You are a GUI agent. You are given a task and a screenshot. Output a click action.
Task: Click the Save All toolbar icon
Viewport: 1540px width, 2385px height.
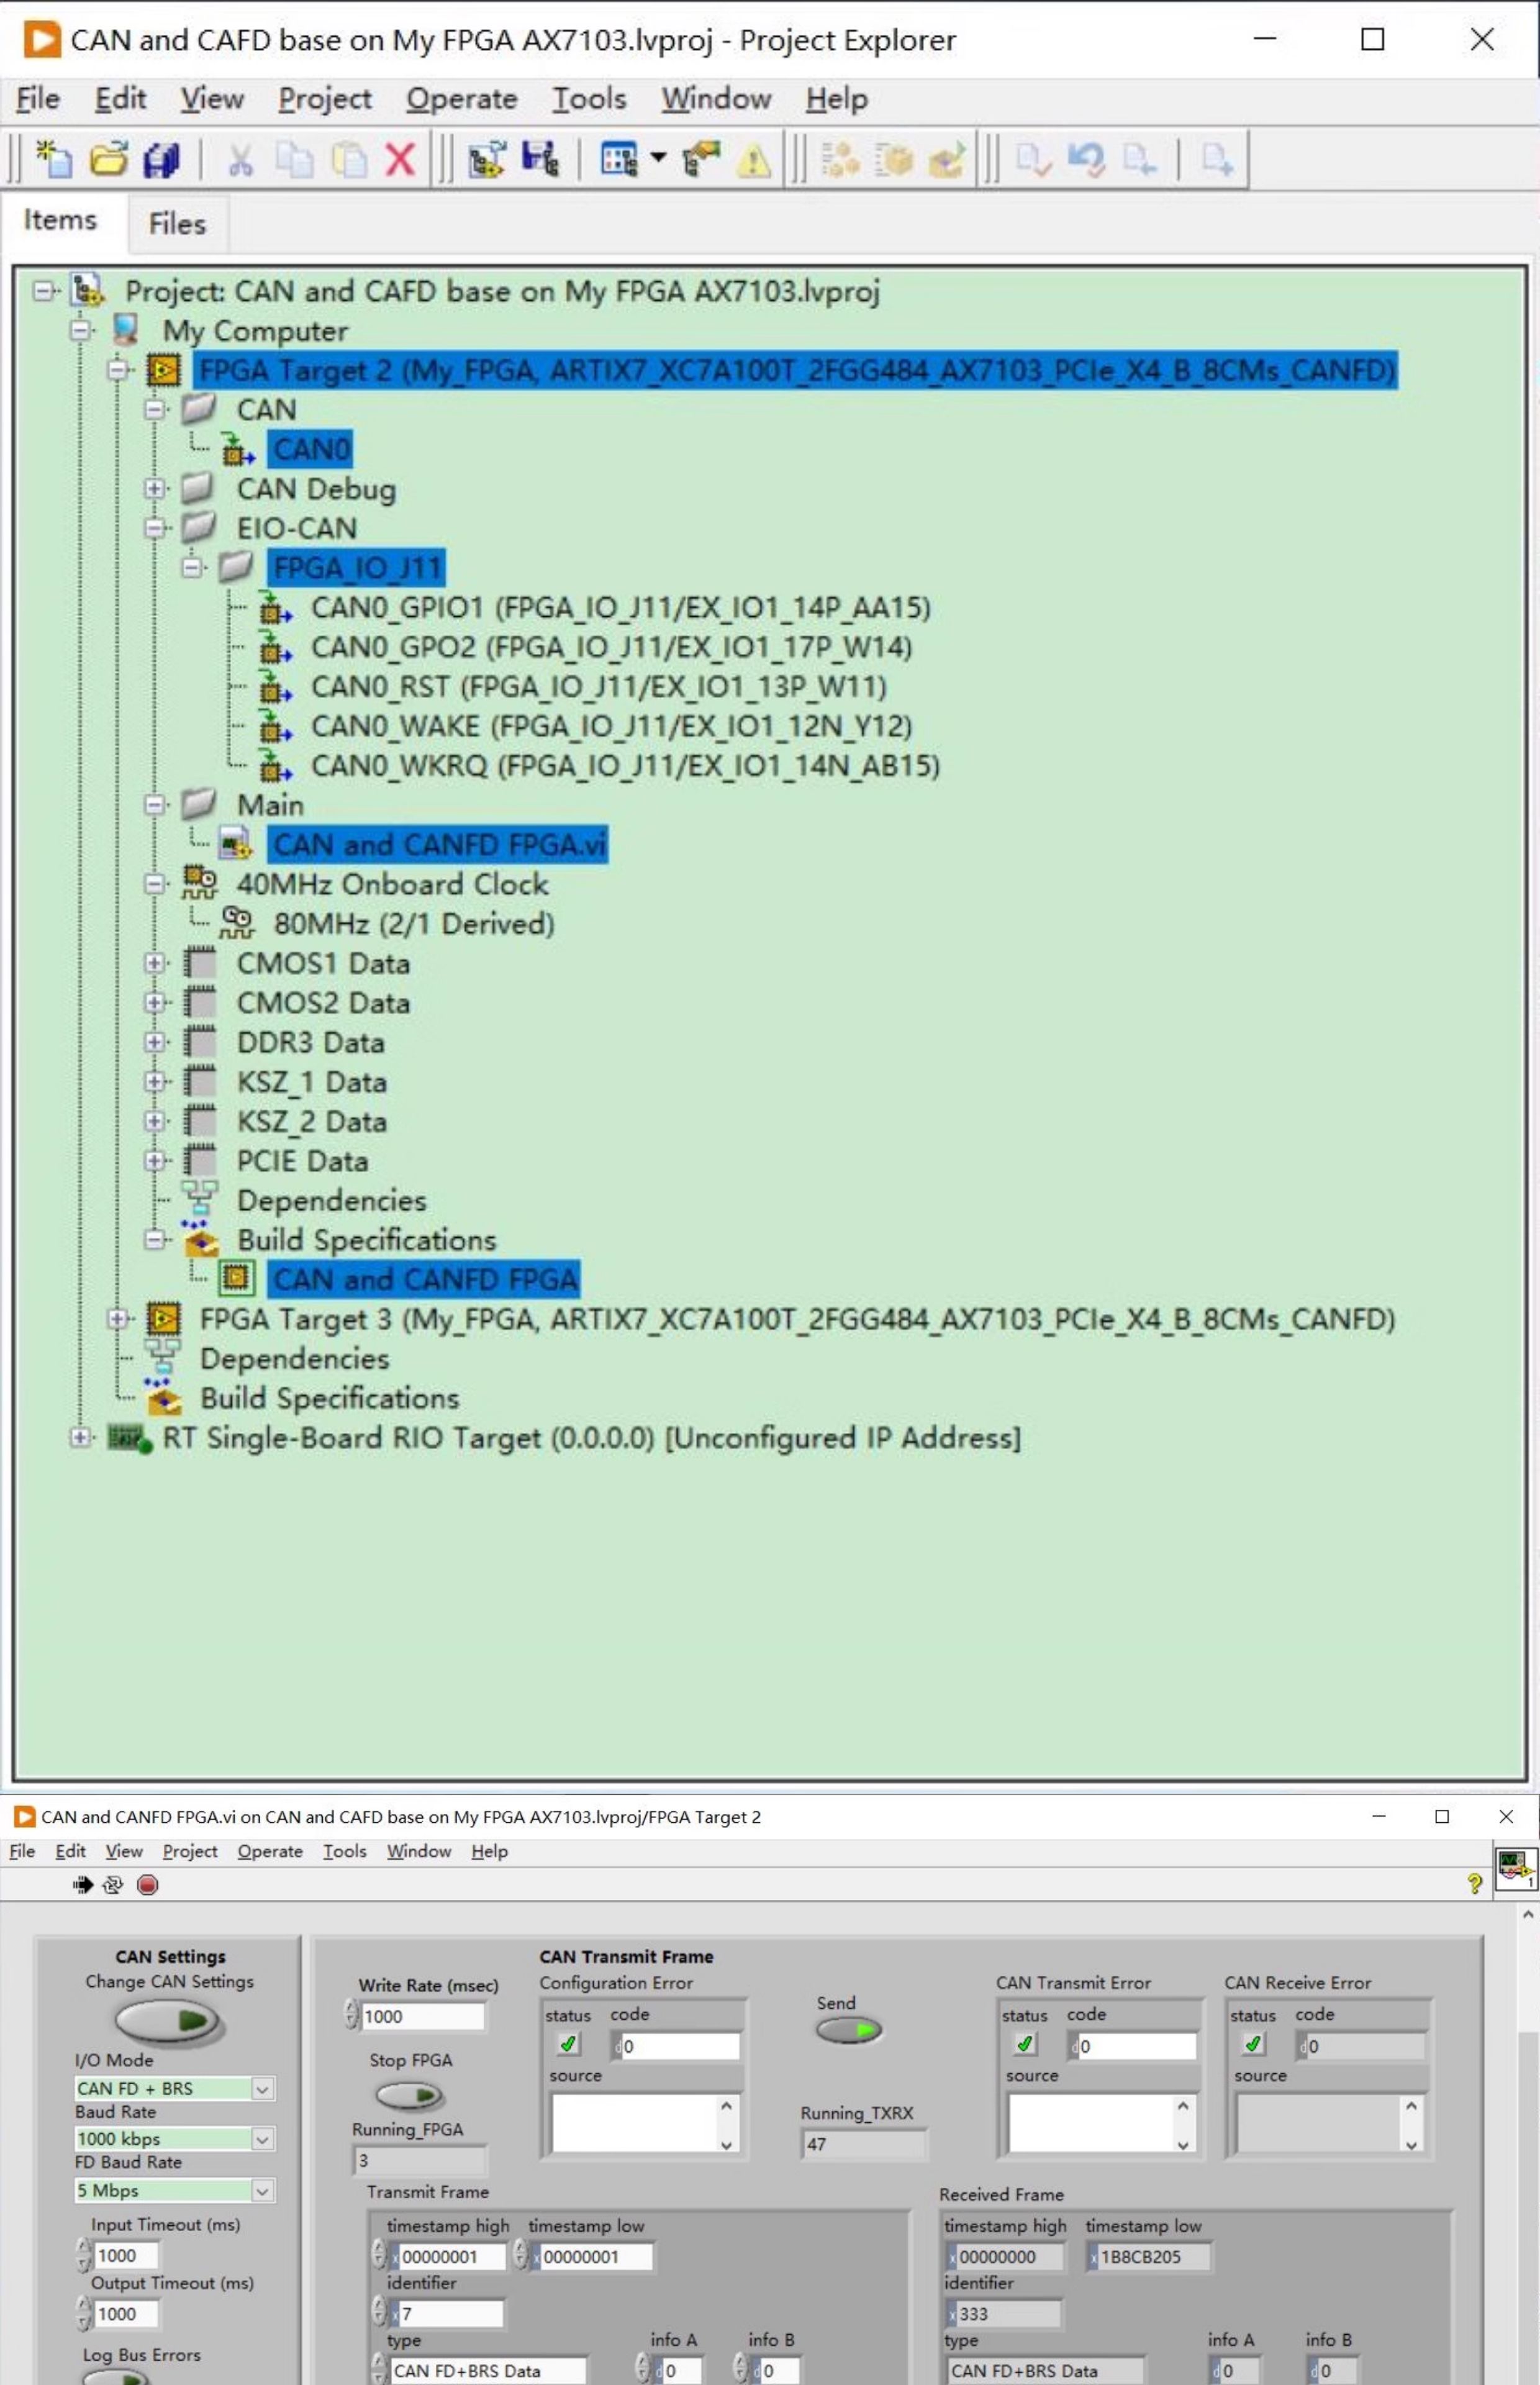pos(162,159)
